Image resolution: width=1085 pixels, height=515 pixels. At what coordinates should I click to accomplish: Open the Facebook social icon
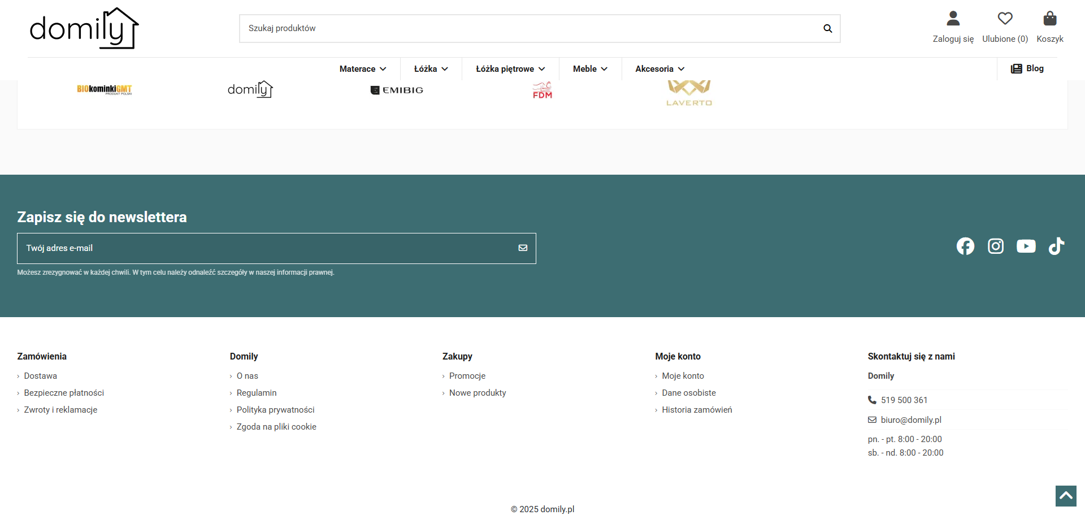click(965, 246)
